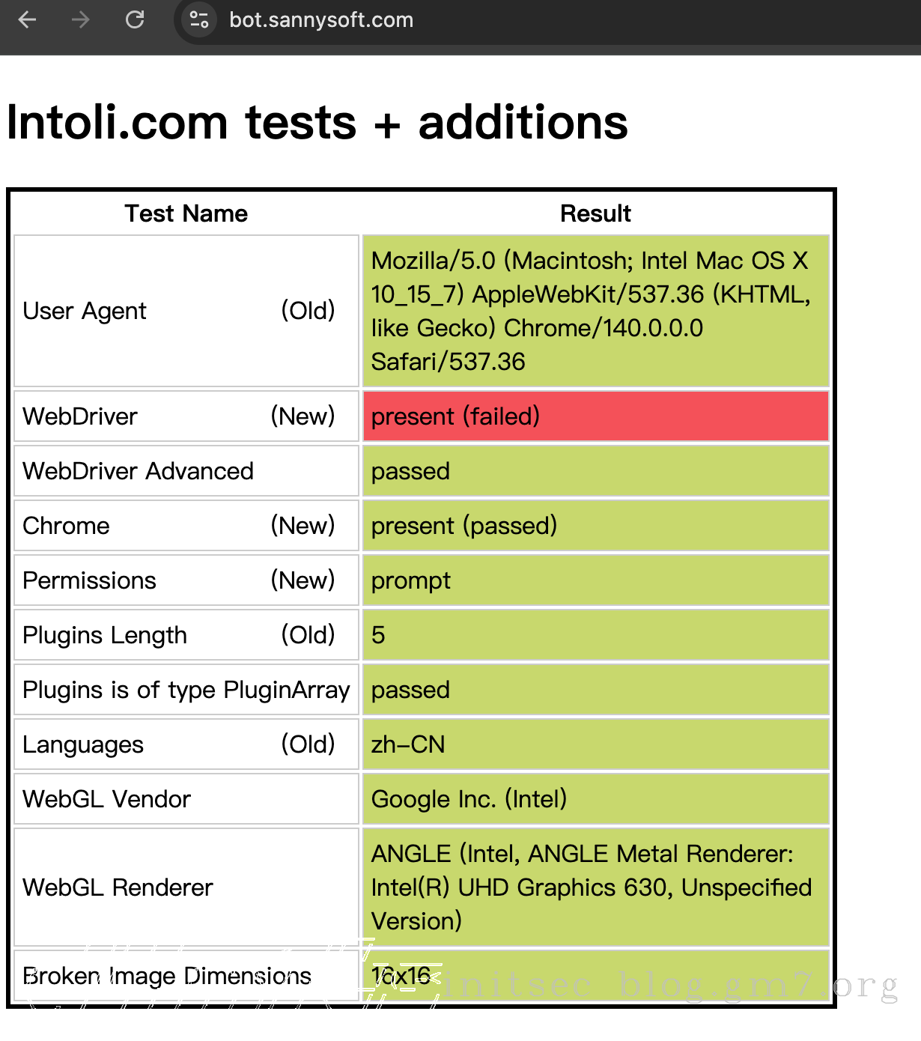921x1041 pixels.
Task: Click the Plugins Length value 5
Action: 378,635
